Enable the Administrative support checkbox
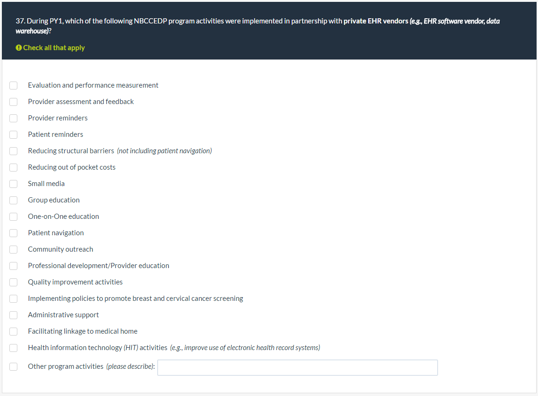 14,315
